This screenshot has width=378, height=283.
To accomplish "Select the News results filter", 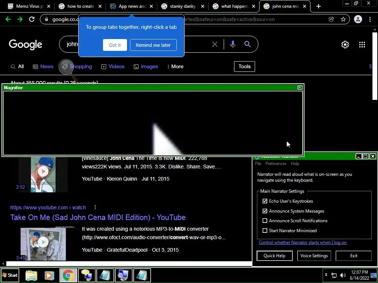I will [x=43, y=66].
